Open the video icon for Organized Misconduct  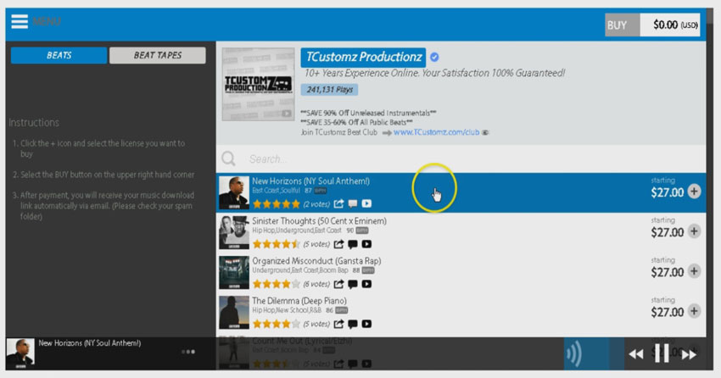[366, 284]
